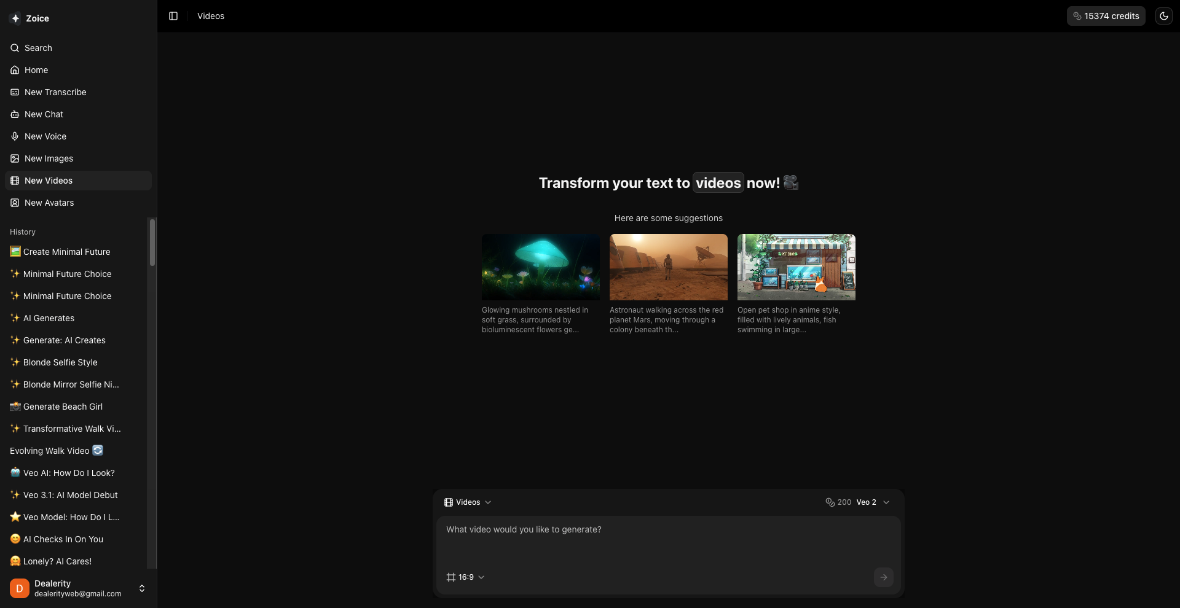Viewport: 1180px width, 608px height.
Task: Select the New Images tool in the sidebar
Action: 48,158
